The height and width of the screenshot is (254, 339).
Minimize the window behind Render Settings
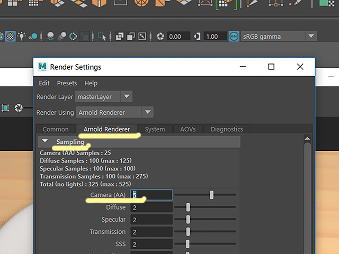point(331,77)
